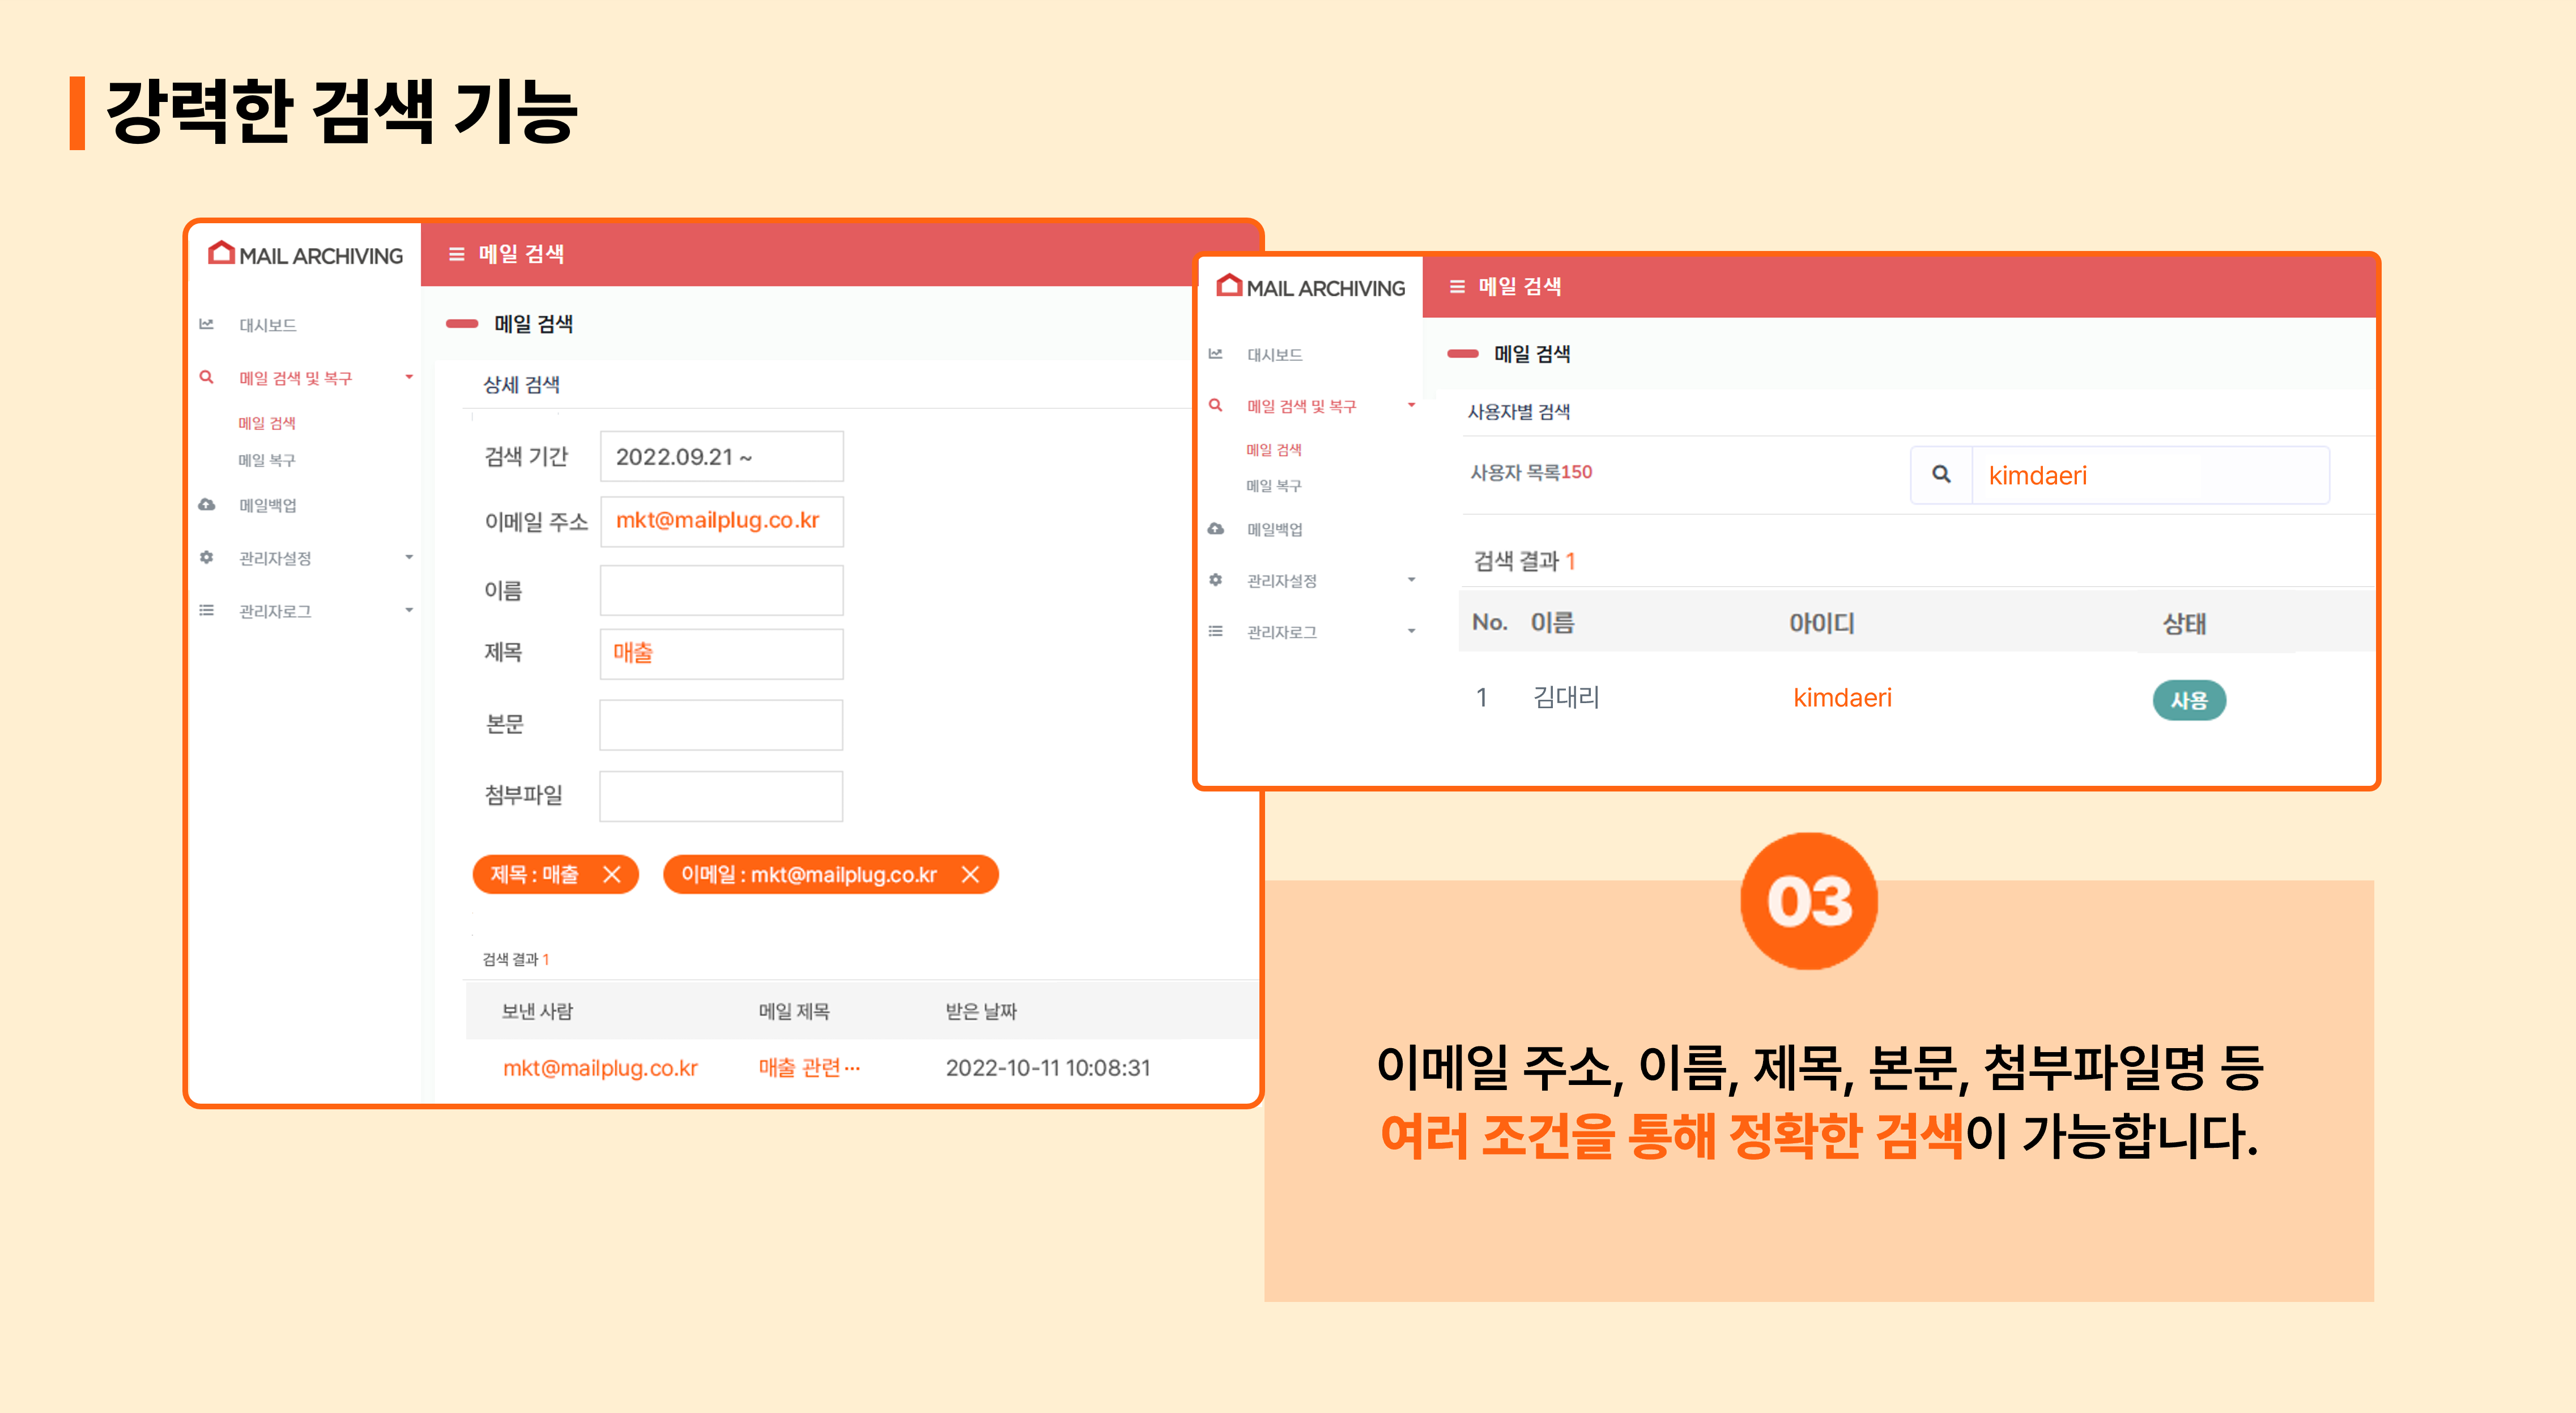Screen dimensions: 2576x1413
Task: Click the list icon for 관리자로그 in left sidebar
Action: point(207,610)
